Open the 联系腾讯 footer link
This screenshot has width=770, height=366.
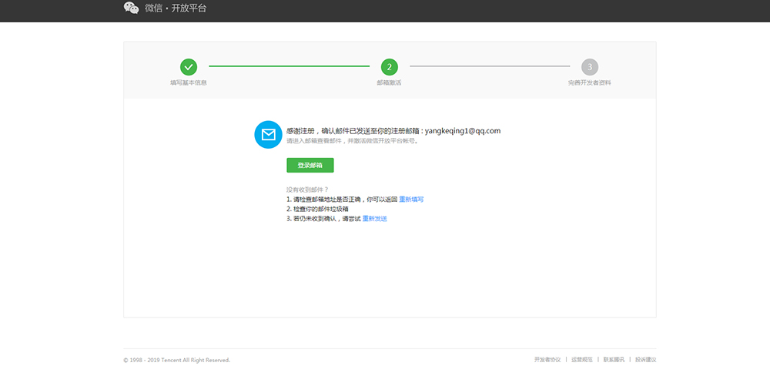point(614,359)
